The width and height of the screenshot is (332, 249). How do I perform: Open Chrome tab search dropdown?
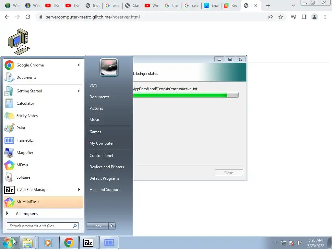click(293, 6)
